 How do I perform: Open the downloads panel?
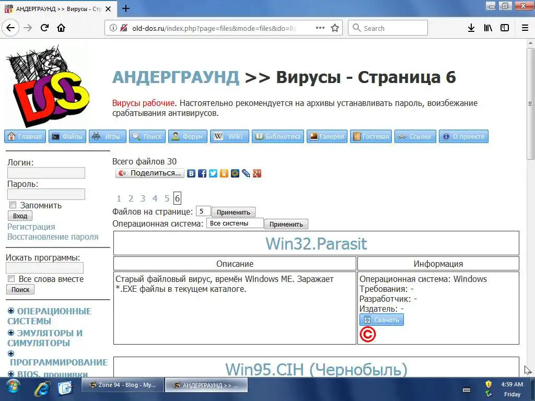471,28
